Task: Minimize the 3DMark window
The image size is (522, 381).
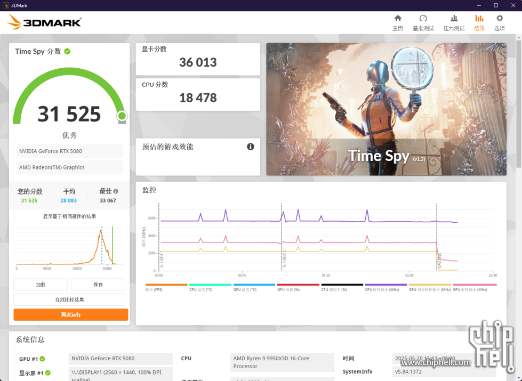Action: tap(479, 5)
